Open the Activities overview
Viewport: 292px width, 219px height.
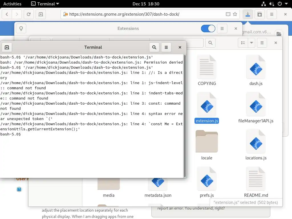pyautogui.click(x=12, y=4)
